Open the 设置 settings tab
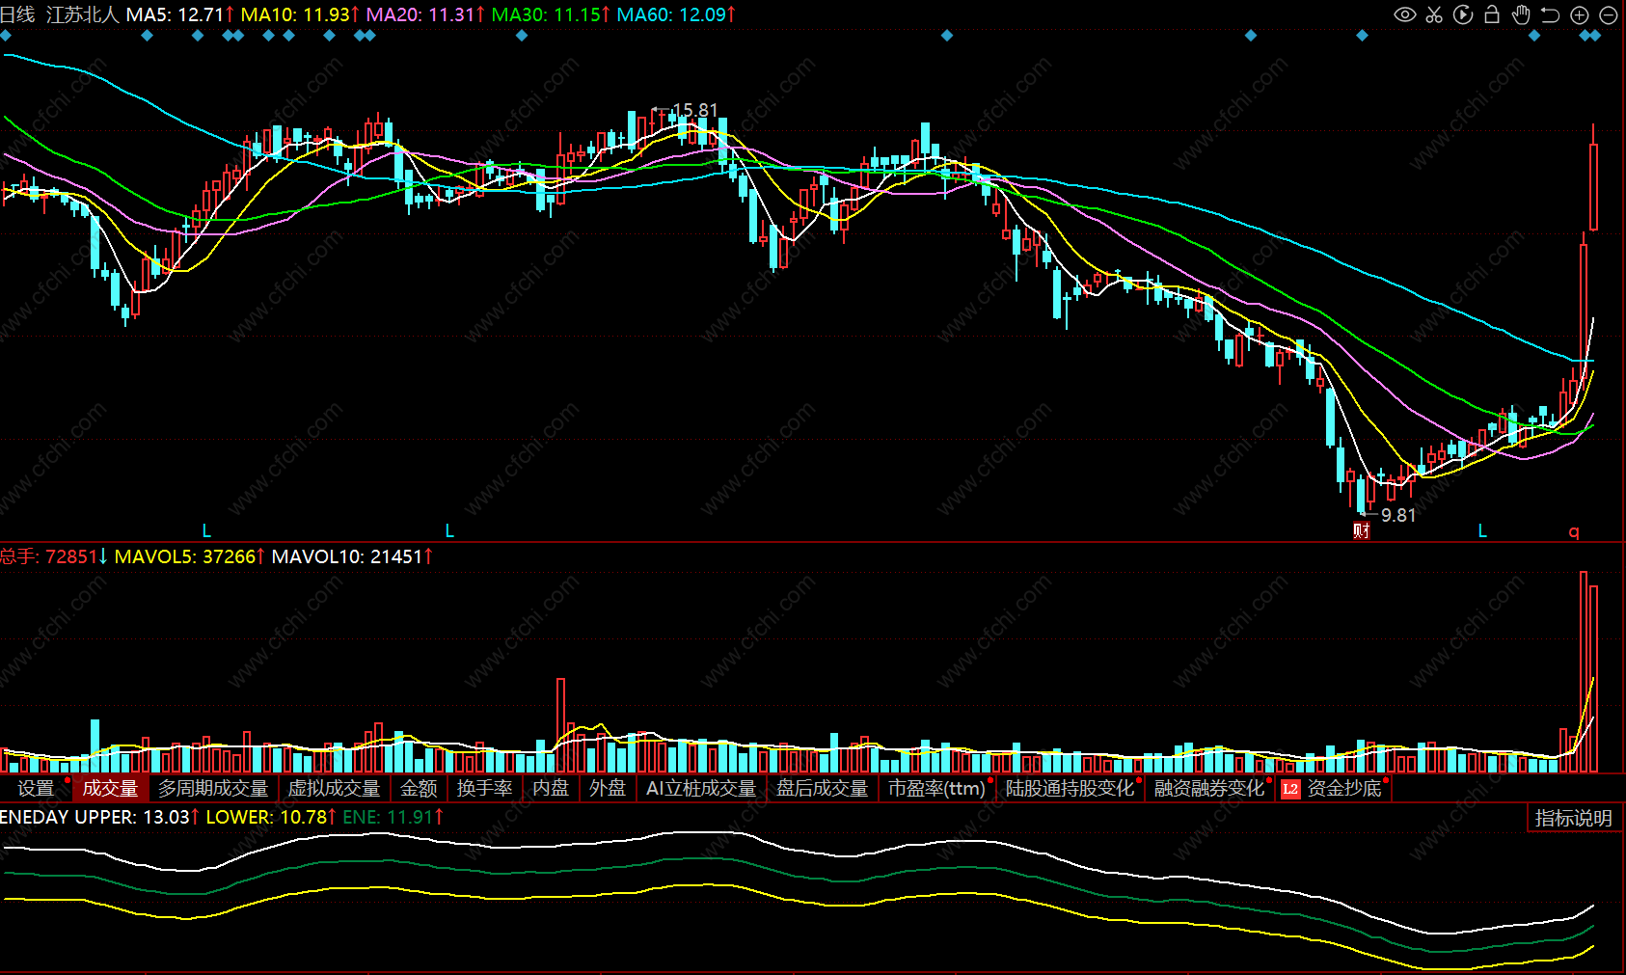1626x975 pixels. click(36, 788)
